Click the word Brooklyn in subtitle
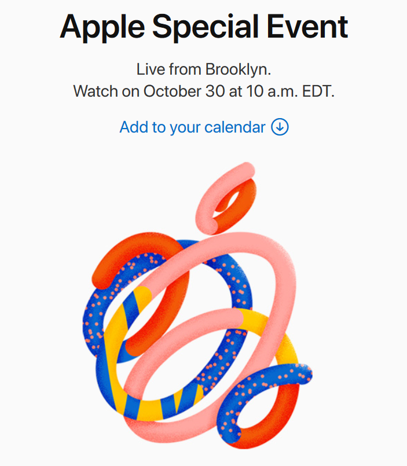This screenshot has height=466, width=407. (238, 69)
